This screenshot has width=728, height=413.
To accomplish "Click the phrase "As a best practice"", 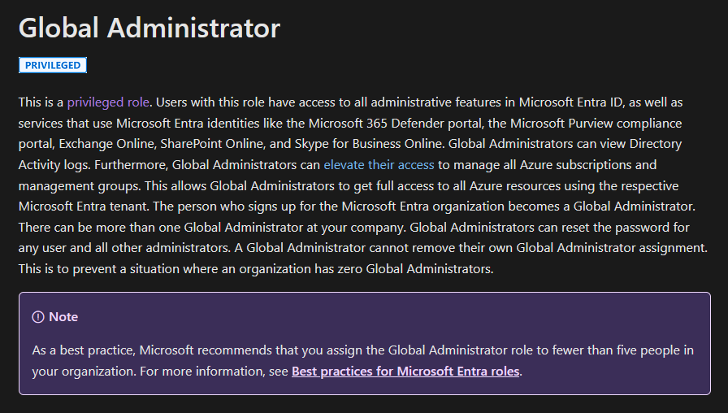I will click(x=84, y=350).
